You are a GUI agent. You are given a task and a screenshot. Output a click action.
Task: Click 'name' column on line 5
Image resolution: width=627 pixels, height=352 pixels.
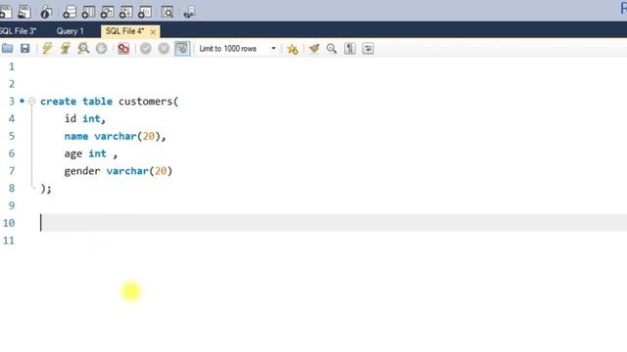coord(76,136)
